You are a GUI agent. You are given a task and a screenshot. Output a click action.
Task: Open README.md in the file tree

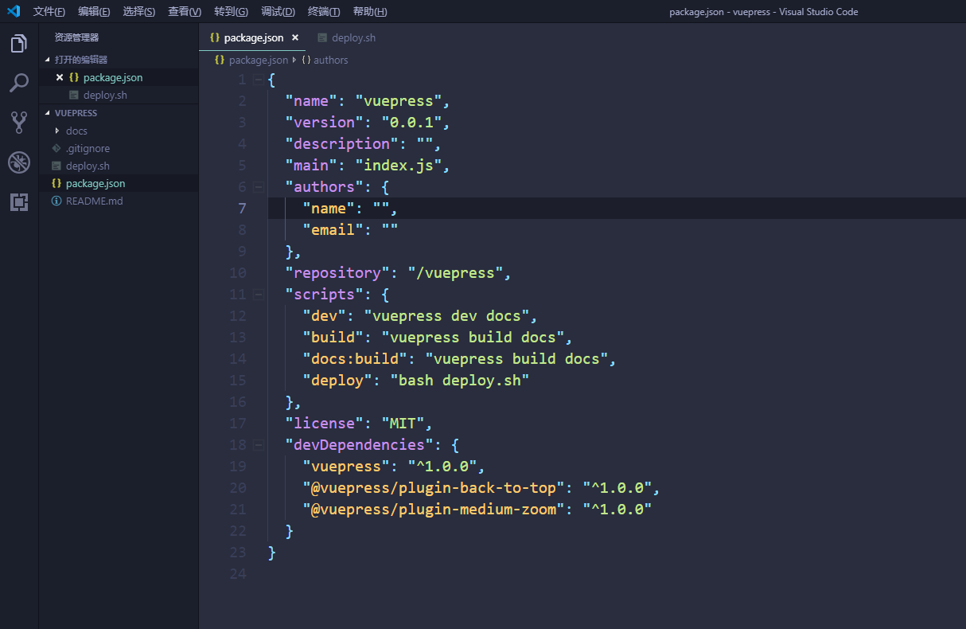(x=119, y=201)
